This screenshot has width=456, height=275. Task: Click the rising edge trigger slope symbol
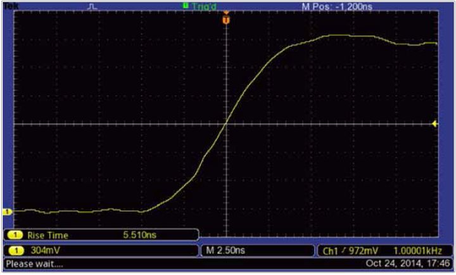[344, 250]
